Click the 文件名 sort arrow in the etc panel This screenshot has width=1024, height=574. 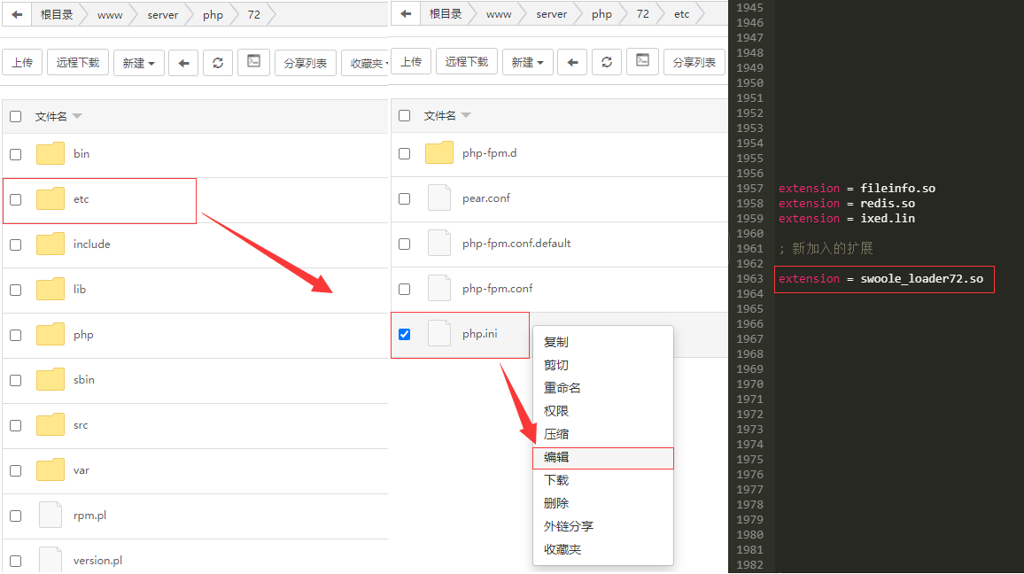[467, 116]
